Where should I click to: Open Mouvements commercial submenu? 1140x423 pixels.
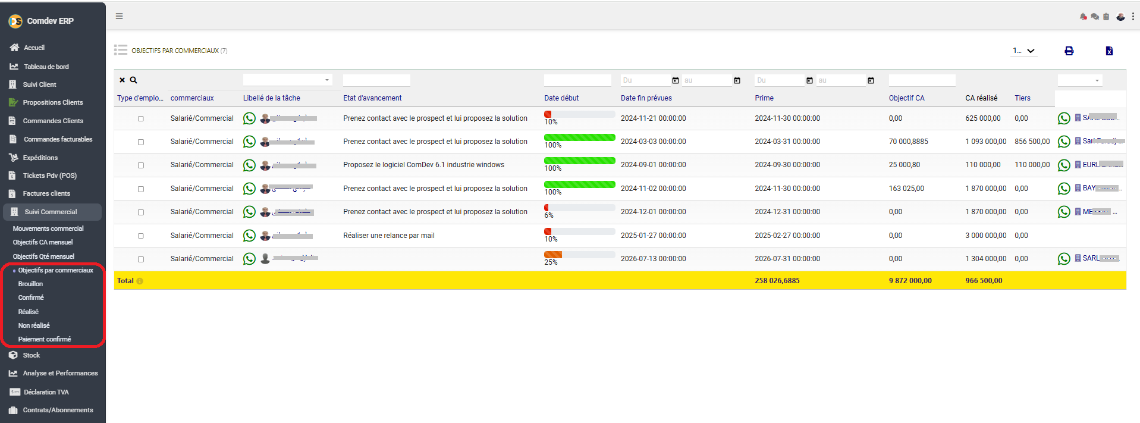click(x=48, y=228)
